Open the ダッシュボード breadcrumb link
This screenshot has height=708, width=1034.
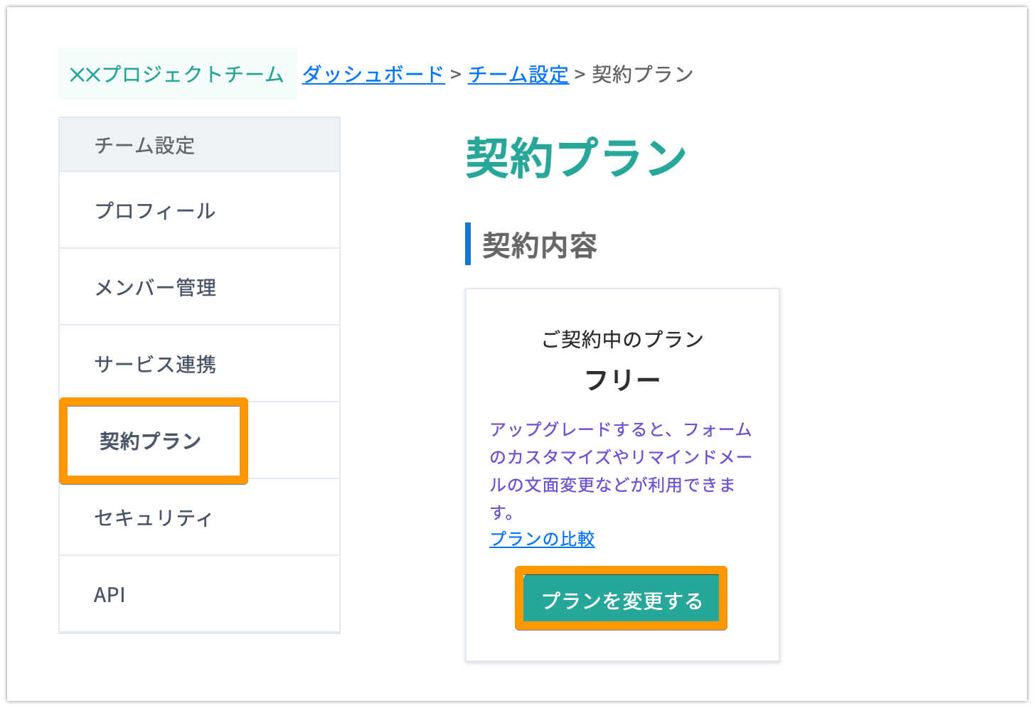(373, 74)
